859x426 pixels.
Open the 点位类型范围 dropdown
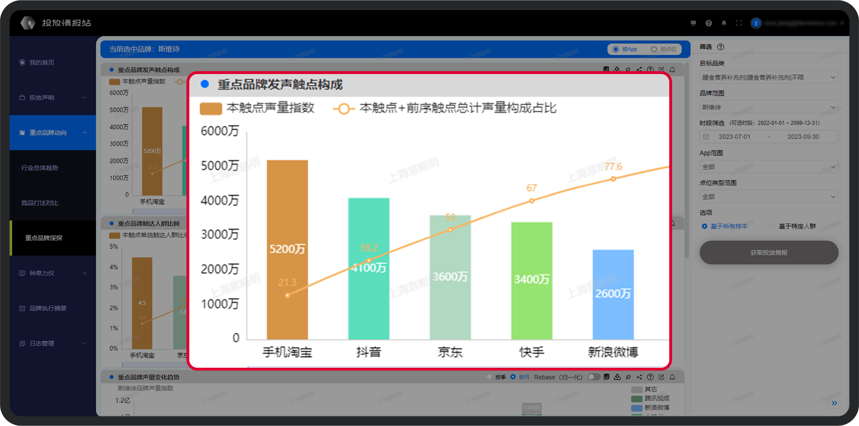pyautogui.click(x=769, y=196)
